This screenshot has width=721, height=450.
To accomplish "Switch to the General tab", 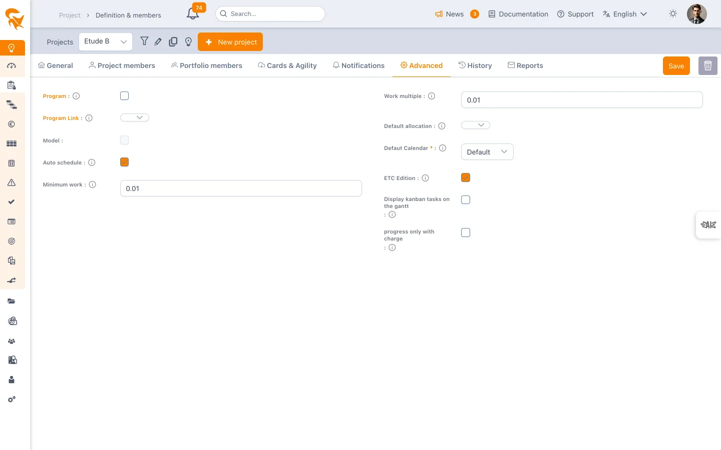I will point(56,65).
